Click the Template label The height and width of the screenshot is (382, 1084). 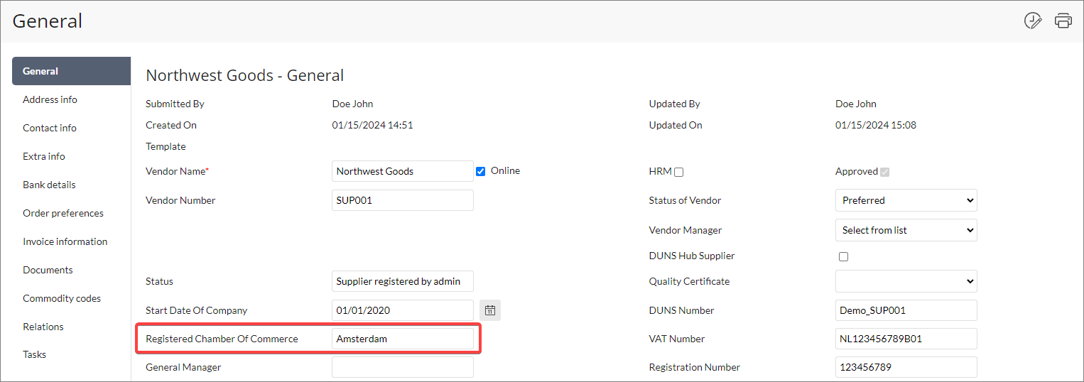[x=166, y=146]
